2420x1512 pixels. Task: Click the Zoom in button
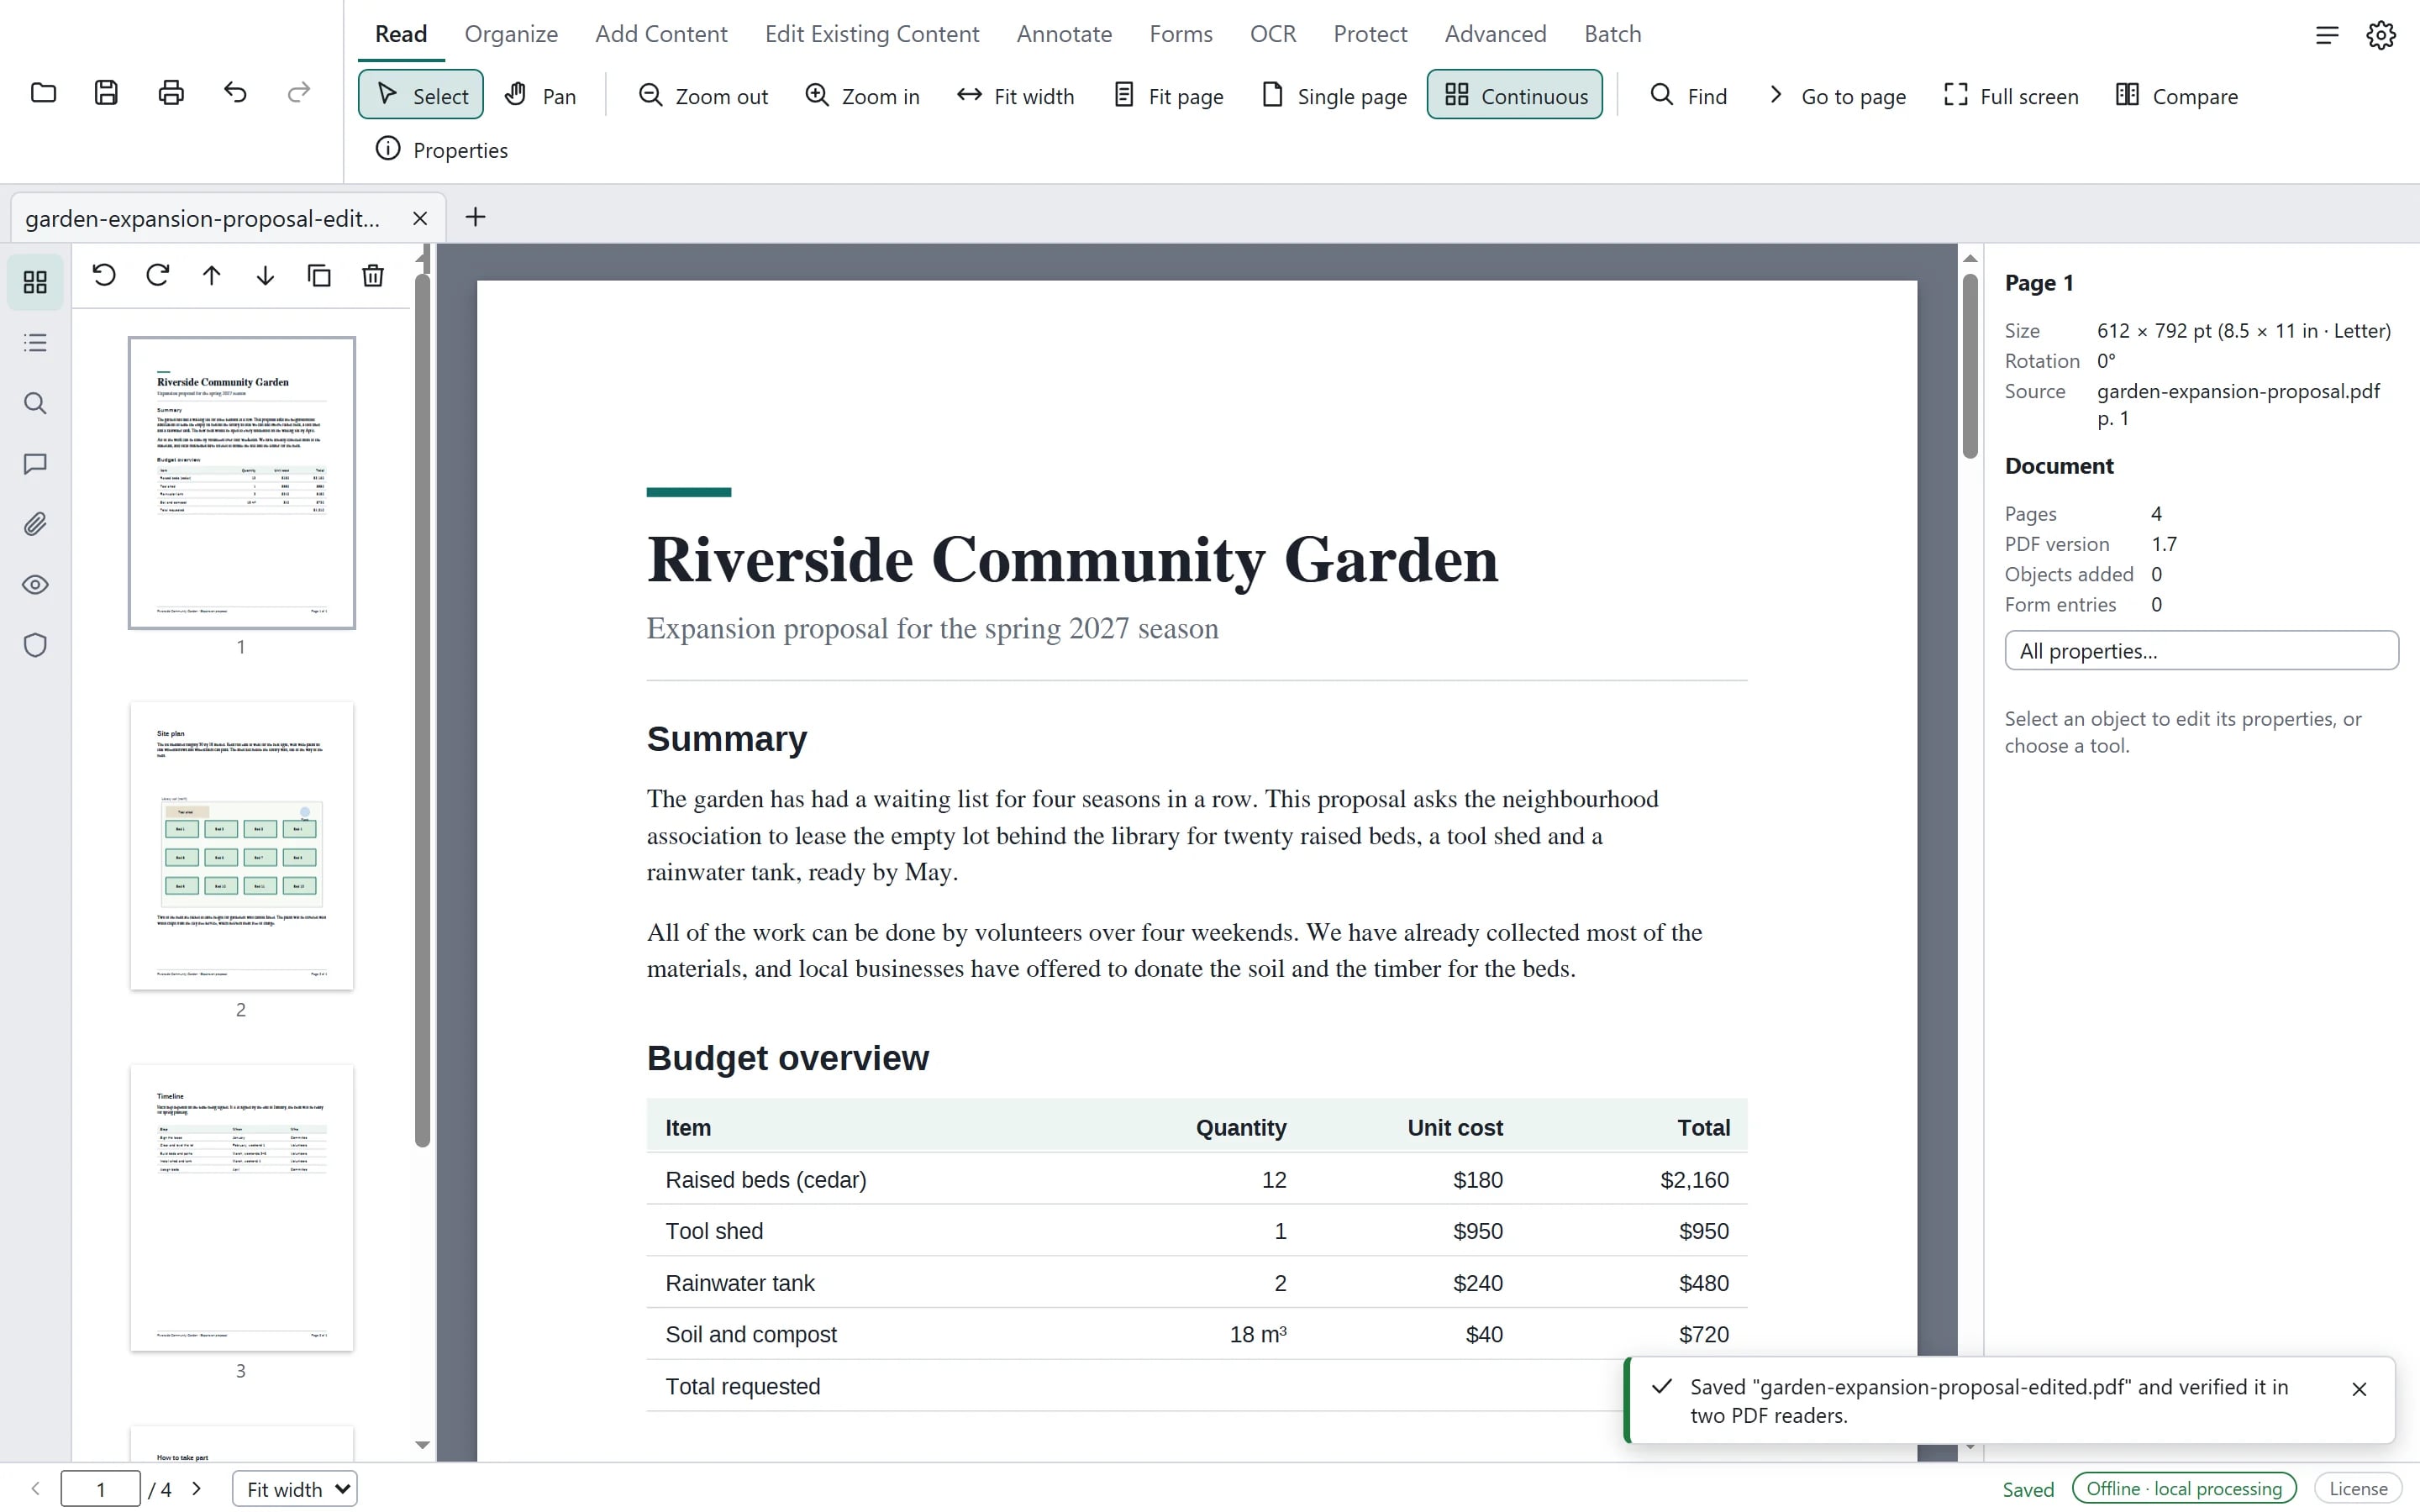862,95
